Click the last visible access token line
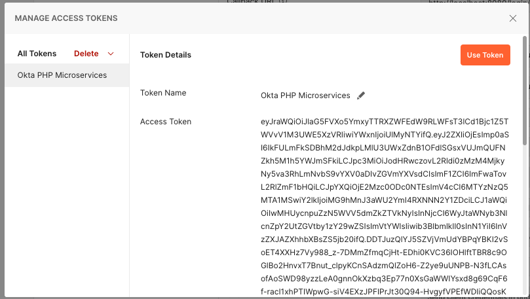Screen dimensions: 530x299 (x=385, y=292)
